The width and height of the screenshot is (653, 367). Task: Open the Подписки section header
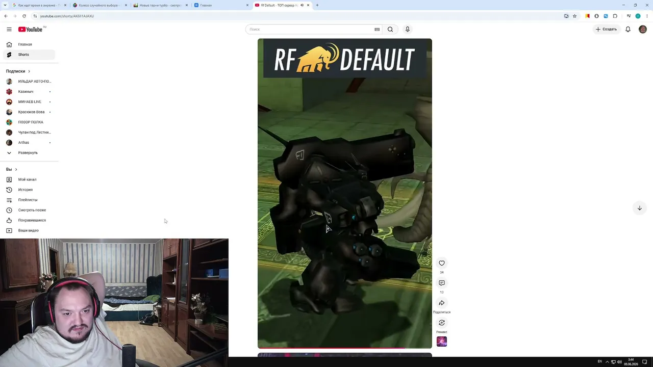[18, 71]
